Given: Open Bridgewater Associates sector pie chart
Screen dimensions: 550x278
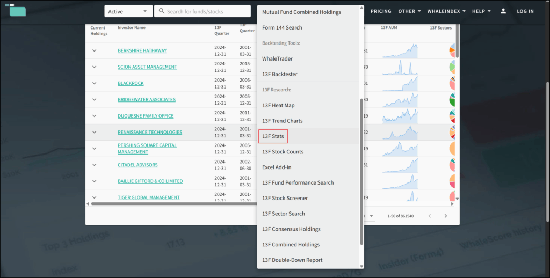Looking at the screenshot, I should (x=452, y=100).
